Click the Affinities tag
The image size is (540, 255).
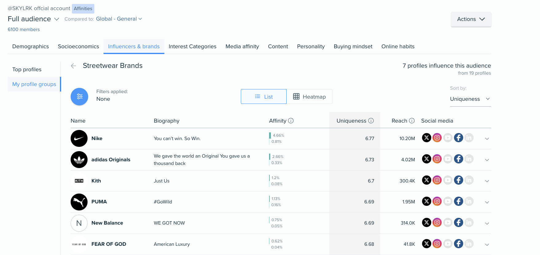(x=83, y=9)
